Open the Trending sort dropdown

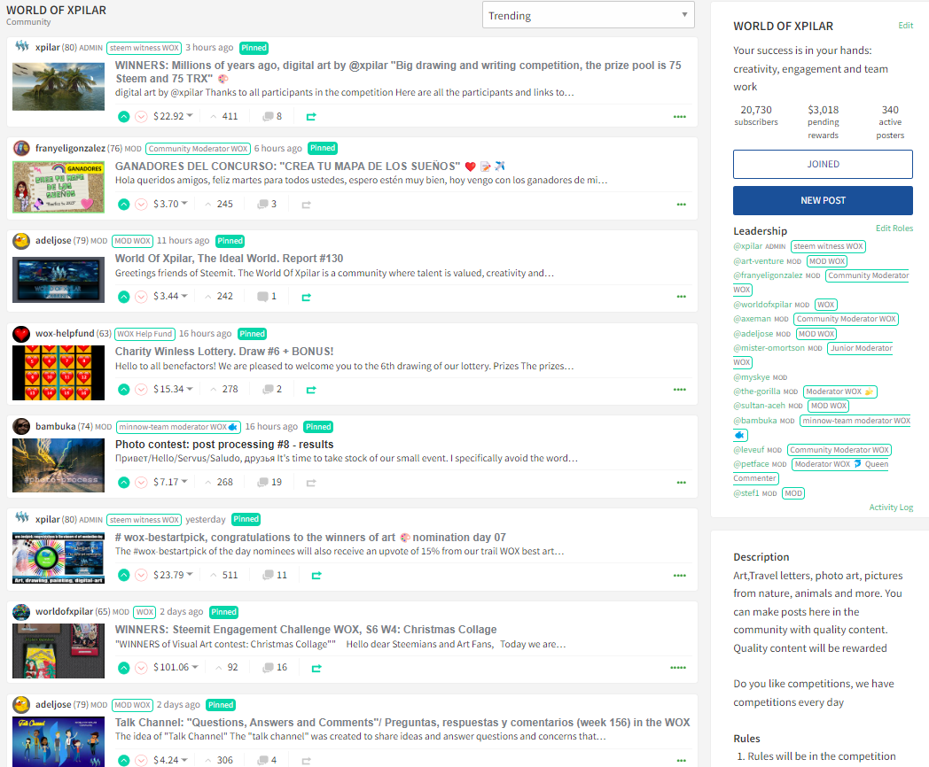[x=589, y=15]
